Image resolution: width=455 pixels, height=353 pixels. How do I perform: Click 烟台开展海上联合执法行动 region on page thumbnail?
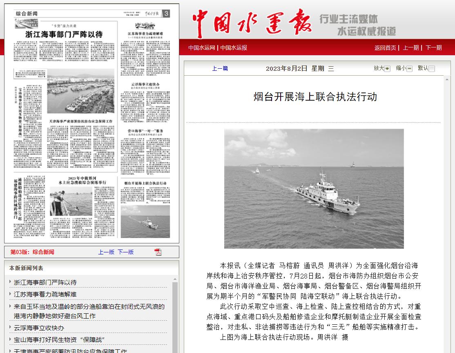[145, 210]
